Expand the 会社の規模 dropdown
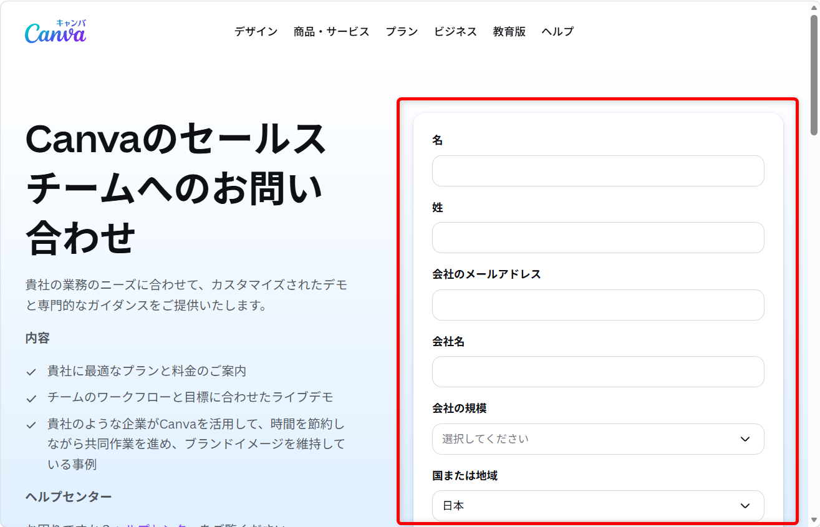 pyautogui.click(x=598, y=439)
